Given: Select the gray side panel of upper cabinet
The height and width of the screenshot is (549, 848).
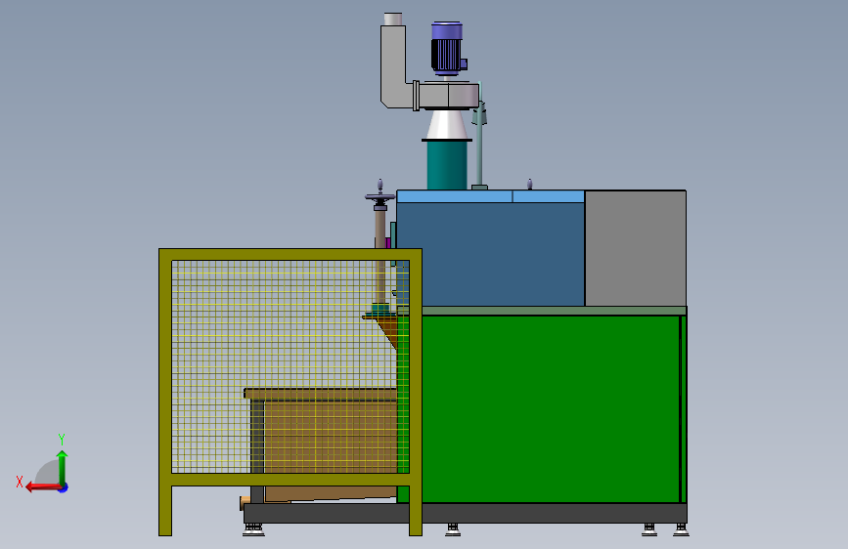Looking at the screenshot, I should pyautogui.click(x=636, y=248).
